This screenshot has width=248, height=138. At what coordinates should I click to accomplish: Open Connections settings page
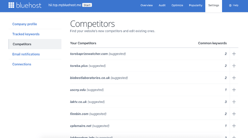pyautogui.click(x=22, y=64)
